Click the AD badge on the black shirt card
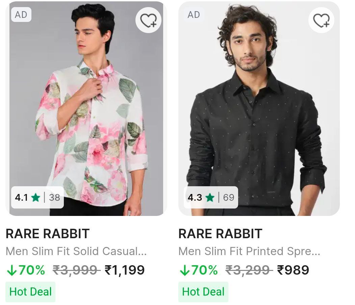This screenshot has height=305, width=355. tap(194, 15)
